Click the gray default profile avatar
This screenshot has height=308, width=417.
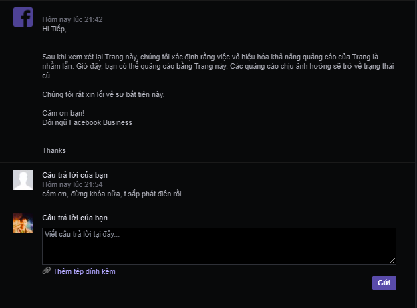(x=23, y=180)
